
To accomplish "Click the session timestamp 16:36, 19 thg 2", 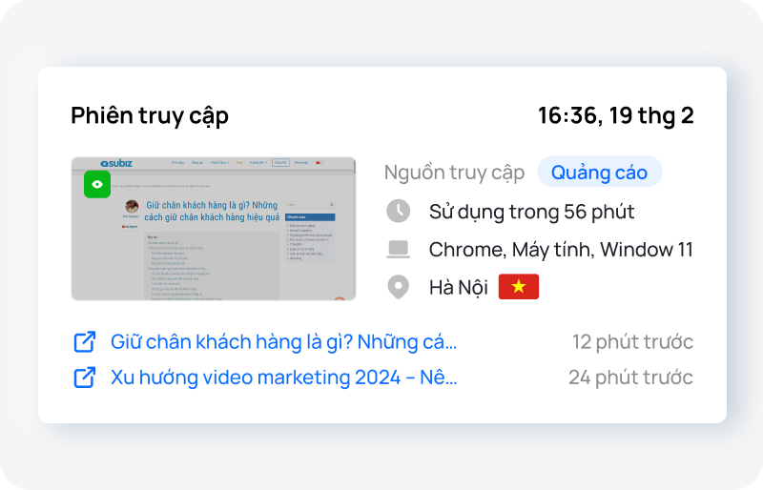I will [615, 116].
